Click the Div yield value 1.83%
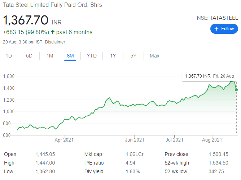The height and width of the screenshot is (180, 241). point(133,171)
